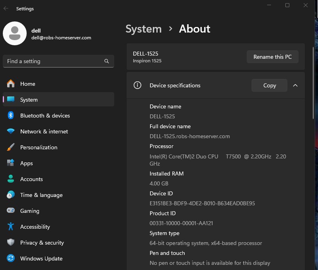Copy the device specifications

click(269, 85)
